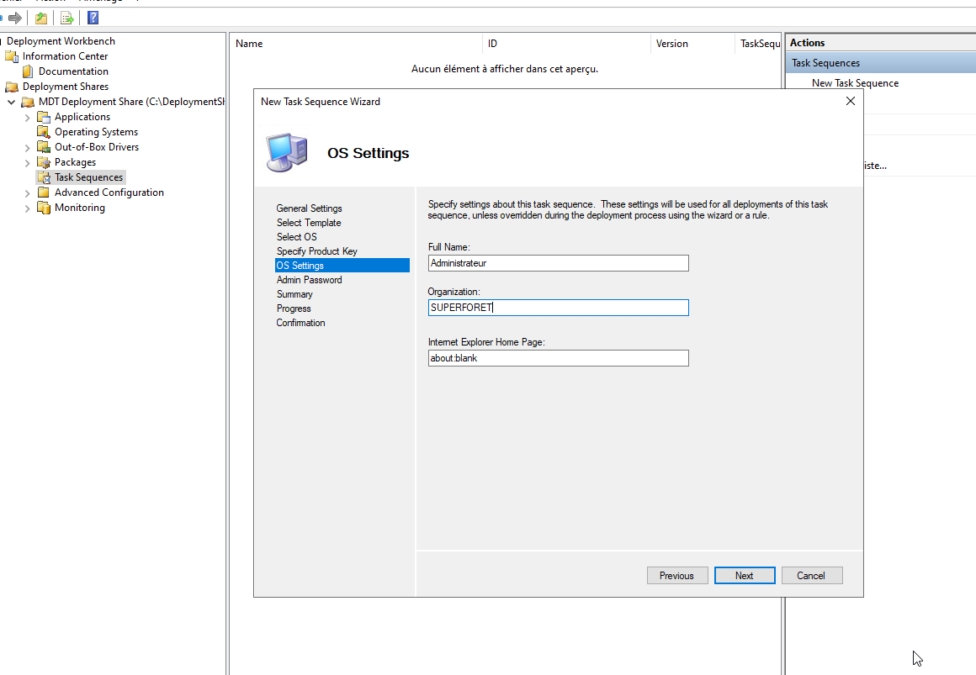
Task: Click the MDT Deployment Share icon
Action: [x=28, y=102]
